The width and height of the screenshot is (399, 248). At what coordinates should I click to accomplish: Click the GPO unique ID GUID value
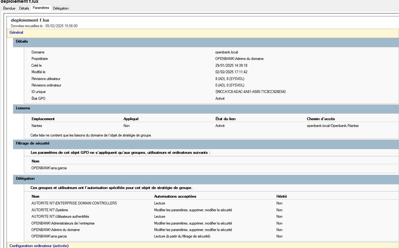click(250, 92)
